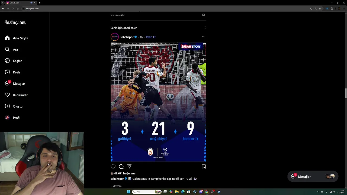The image size is (347, 195).
Task: Click Oluştur menu label
Action: (18, 106)
